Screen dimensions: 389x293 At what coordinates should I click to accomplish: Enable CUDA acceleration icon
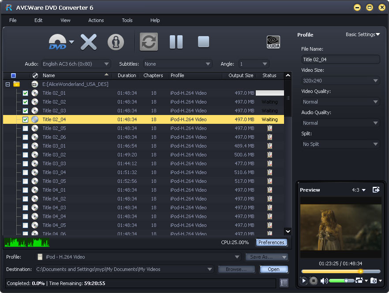(x=273, y=41)
